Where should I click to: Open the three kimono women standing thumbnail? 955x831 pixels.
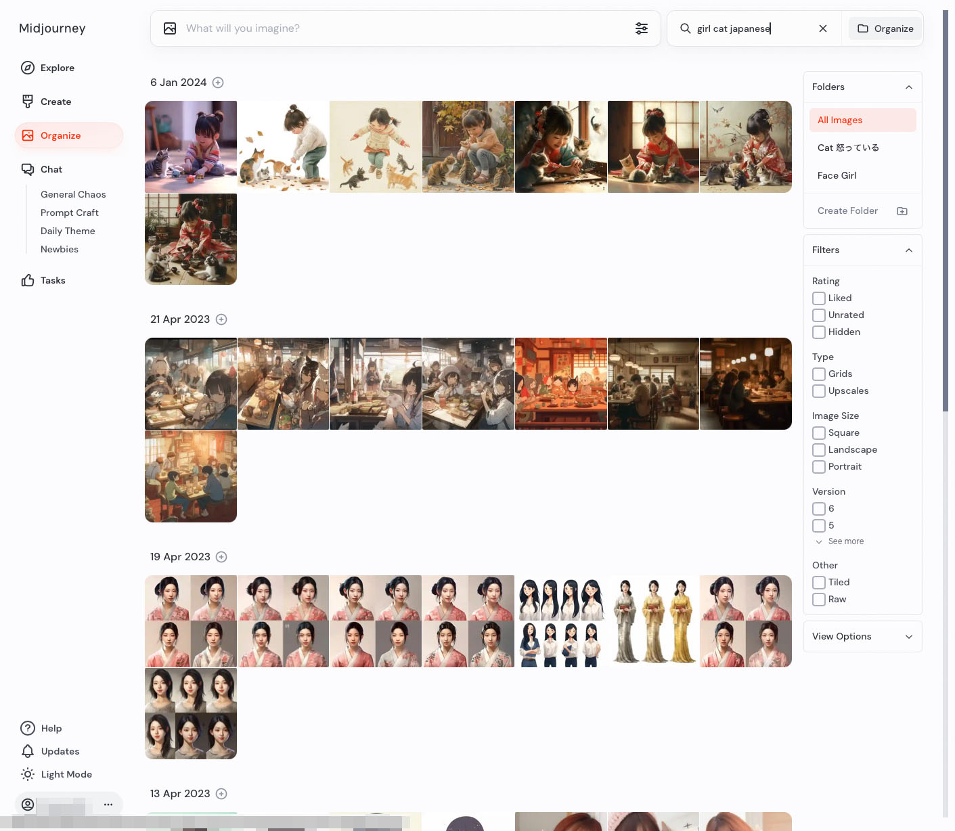tap(653, 621)
